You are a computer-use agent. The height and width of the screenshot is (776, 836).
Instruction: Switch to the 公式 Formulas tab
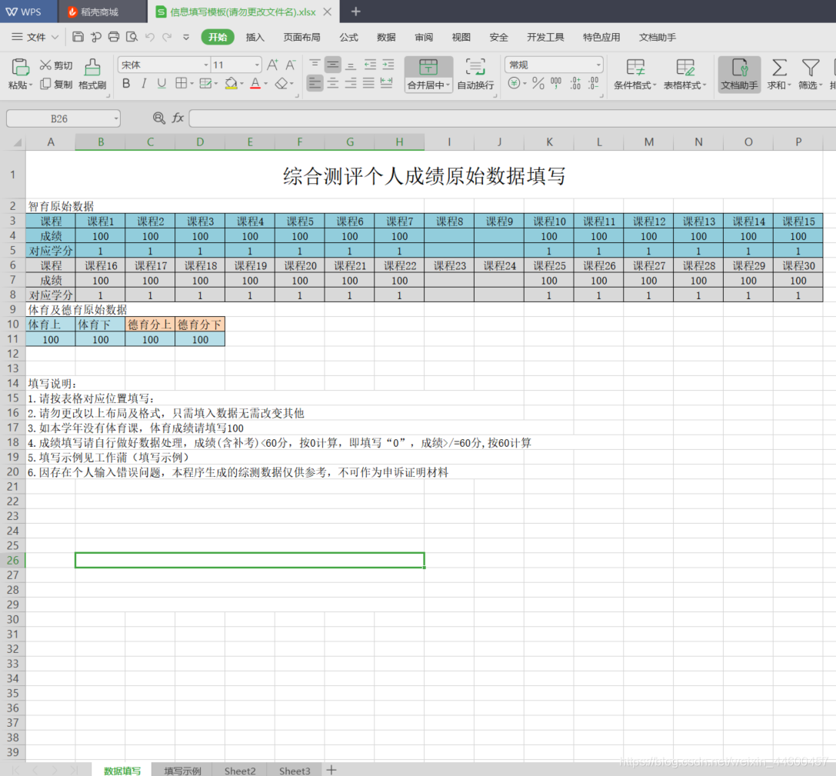pyautogui.click(x=348, y=37)
